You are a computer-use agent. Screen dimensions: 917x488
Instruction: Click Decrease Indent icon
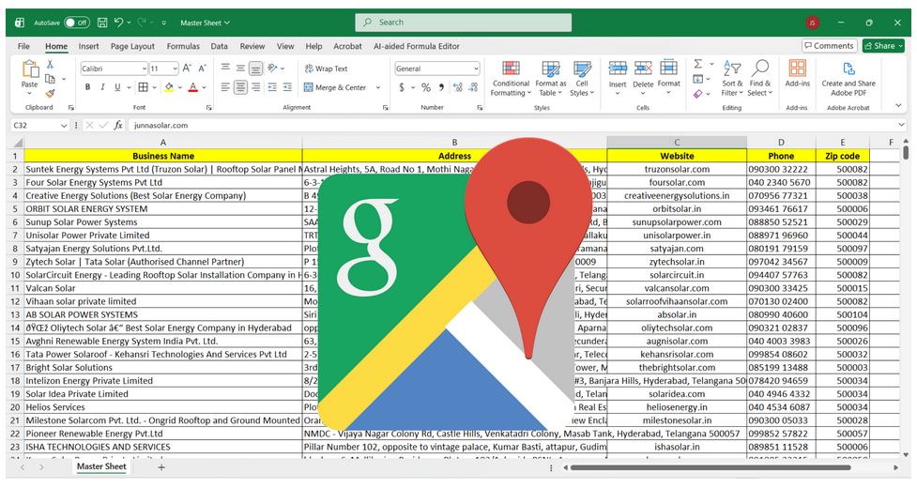click(272, 87)
